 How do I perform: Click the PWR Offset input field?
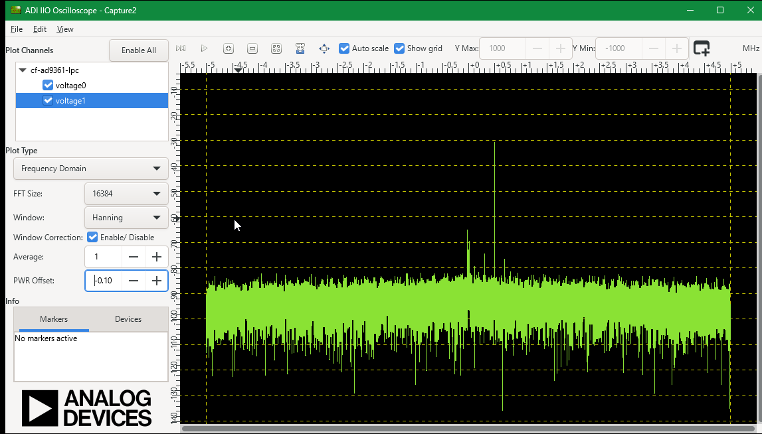pyautogui.click(x=104, y=281)
